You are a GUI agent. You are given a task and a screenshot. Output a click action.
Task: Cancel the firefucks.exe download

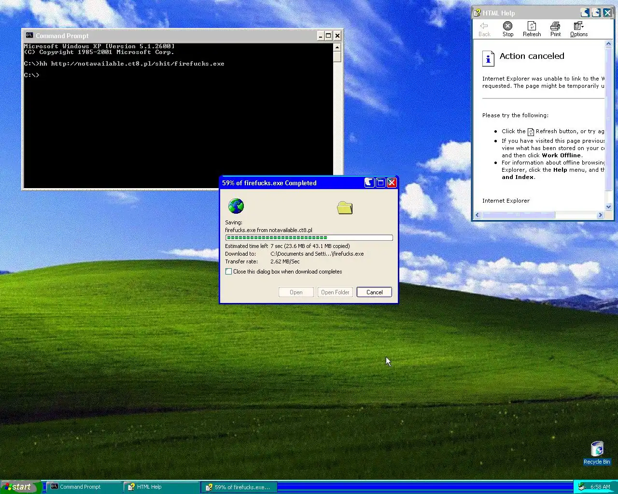[x=374, y=292]
